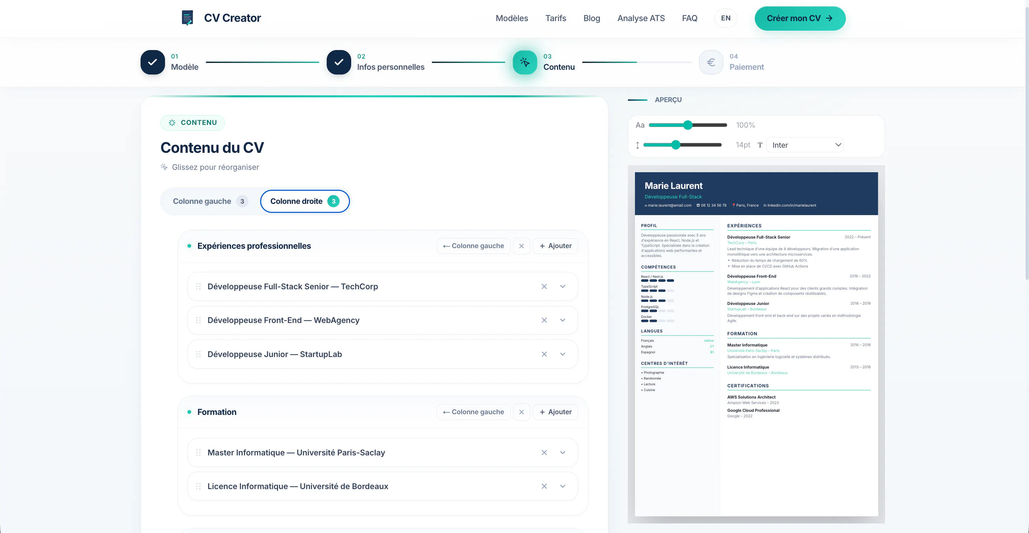Click the CV Creator logo icon
Viewport: 1029px width, 533px height.
[187, 18]
